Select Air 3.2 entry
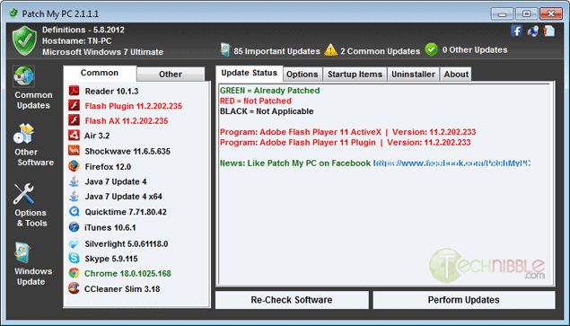The width and height of the screenshot is (570, 326). tap(97, 136)
